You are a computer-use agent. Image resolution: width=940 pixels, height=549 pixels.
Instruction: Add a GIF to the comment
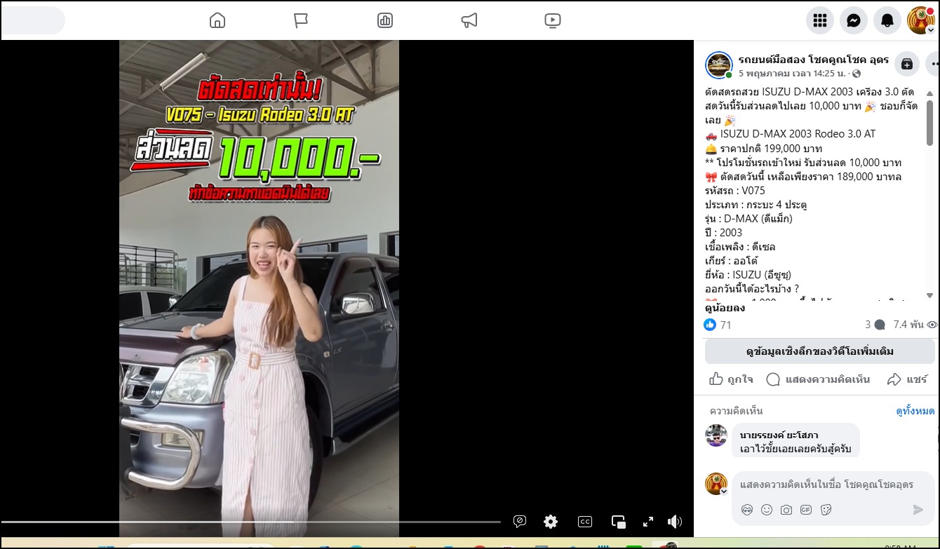click(x=806, y=510)
